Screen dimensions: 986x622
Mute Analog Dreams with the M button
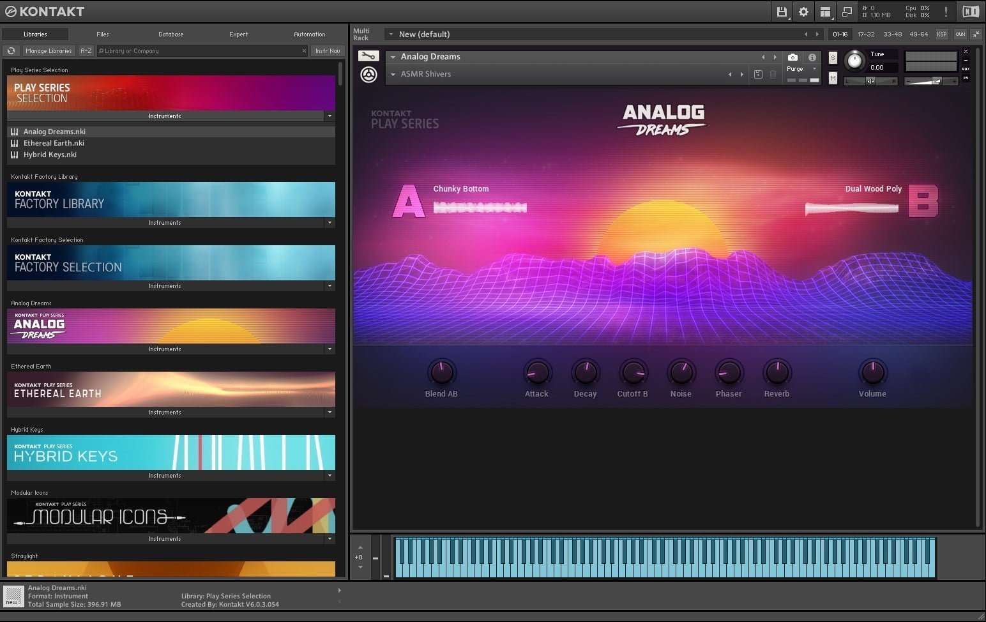(833, 78)
